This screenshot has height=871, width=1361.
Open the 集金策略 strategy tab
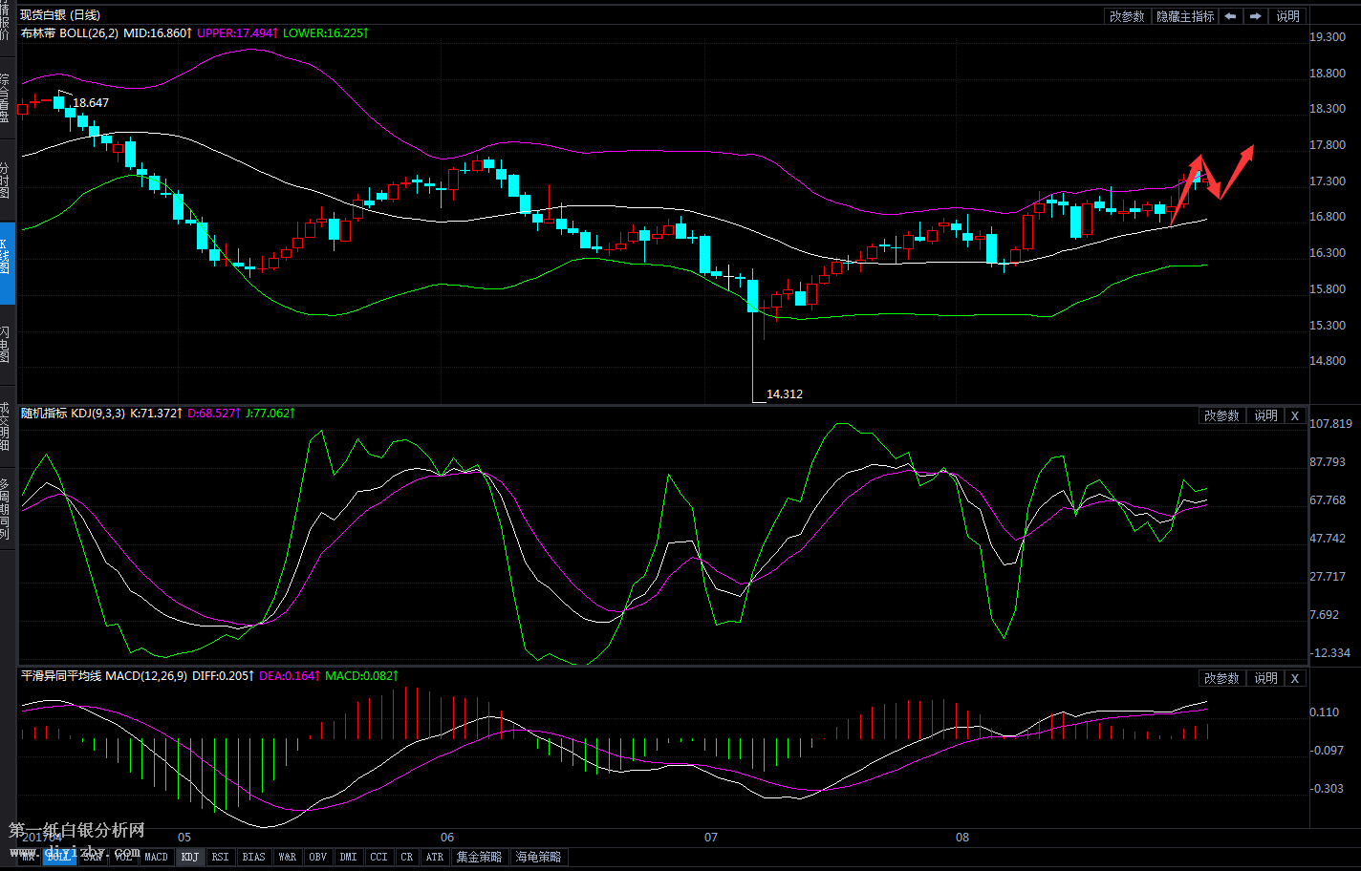point(478,857)
